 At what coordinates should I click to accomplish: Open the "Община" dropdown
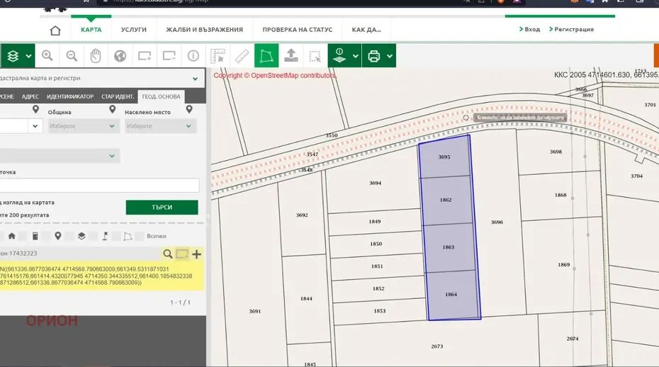[x=82, y=126]
